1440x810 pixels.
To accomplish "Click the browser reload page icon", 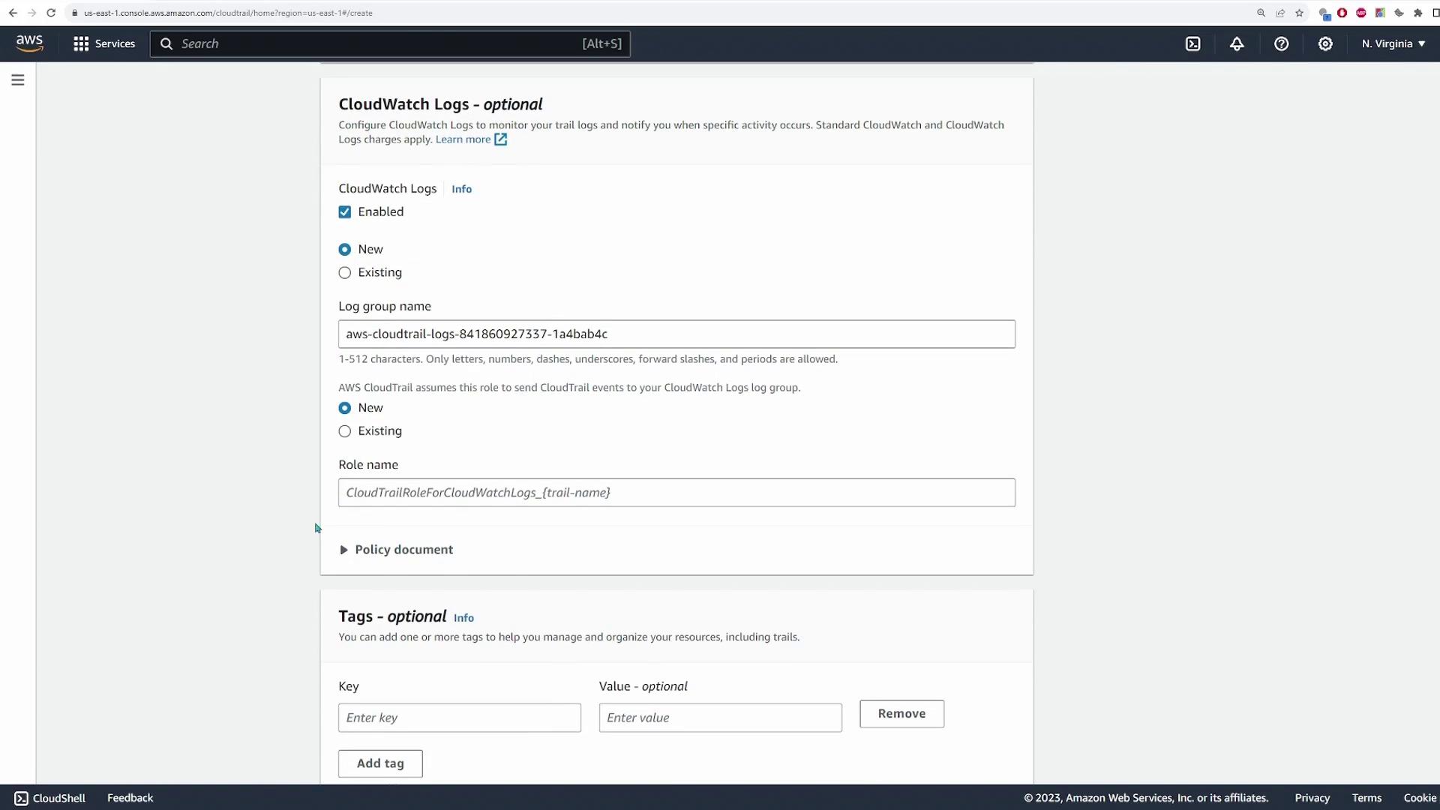I will (51, 13).
